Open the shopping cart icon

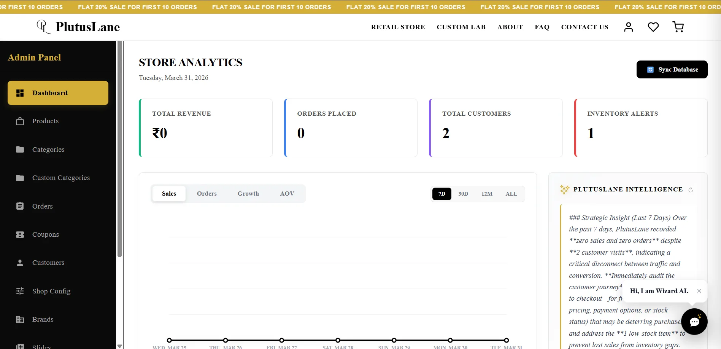point(678,27)
